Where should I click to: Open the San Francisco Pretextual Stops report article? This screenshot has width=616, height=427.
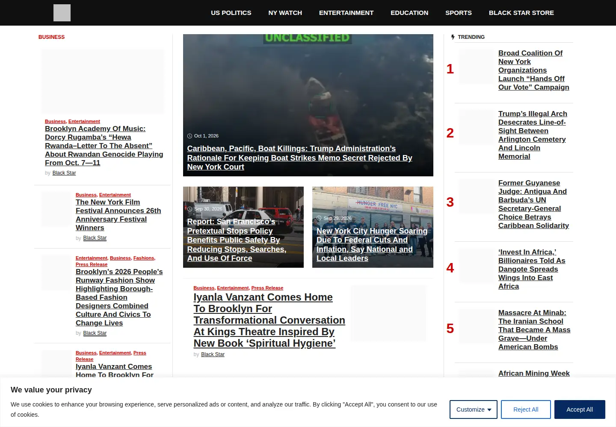tap(237, 240)
